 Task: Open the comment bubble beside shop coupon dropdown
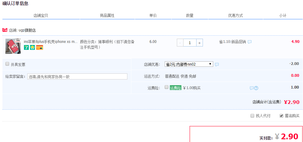tap(217, 64)
